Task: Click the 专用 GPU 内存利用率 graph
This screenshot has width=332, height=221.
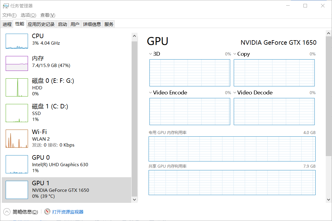Action: pos(232,149)
